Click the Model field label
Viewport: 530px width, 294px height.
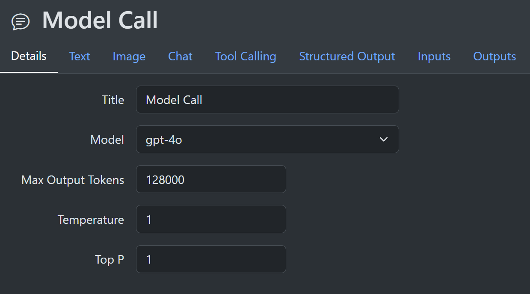107,140
